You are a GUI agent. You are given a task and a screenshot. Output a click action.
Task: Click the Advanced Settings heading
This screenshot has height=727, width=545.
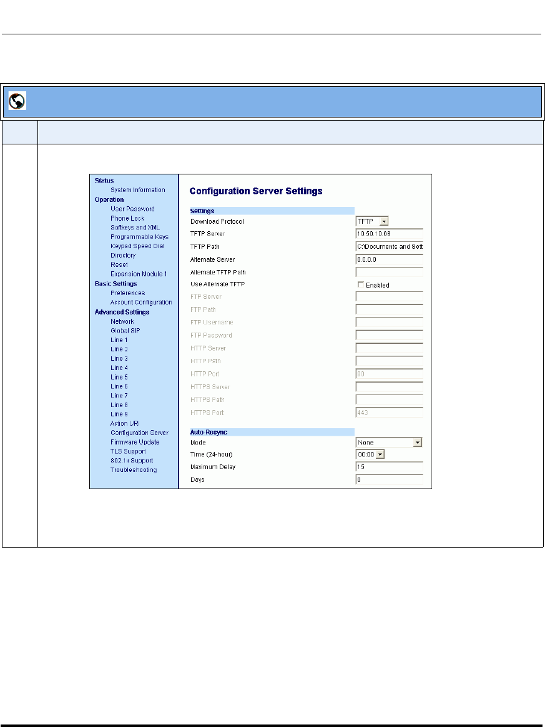(122, 312)
